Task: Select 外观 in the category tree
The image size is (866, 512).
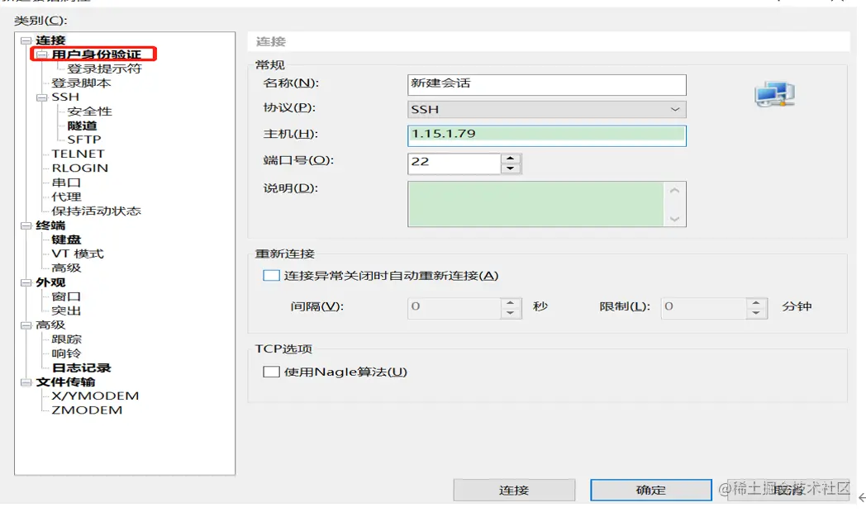Action: click(50, 282)
